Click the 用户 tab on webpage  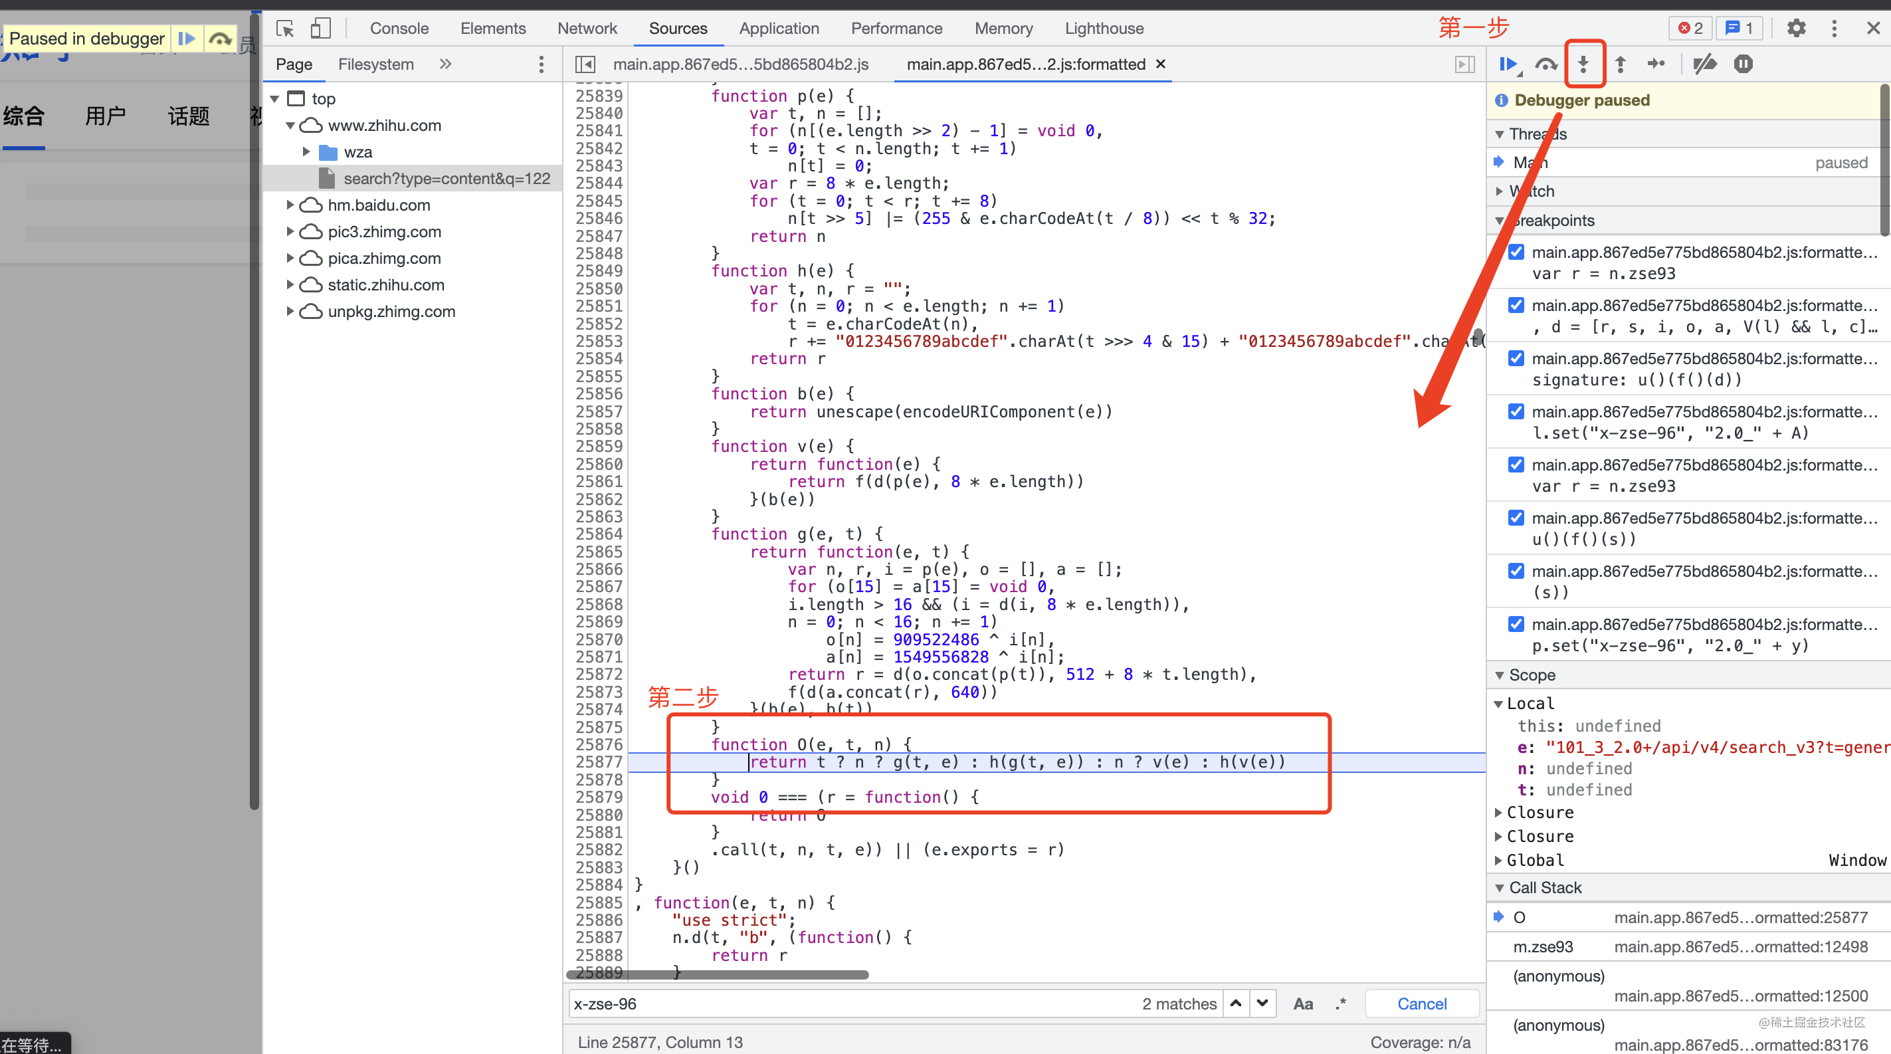105,116
